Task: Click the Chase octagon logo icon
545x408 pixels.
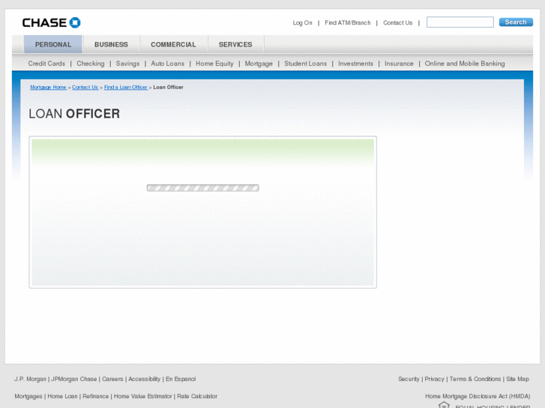Action: coord(75,22)
